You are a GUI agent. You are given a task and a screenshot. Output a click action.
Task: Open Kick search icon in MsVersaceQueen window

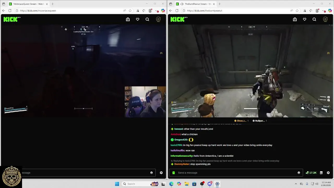(x=147, y=19)
